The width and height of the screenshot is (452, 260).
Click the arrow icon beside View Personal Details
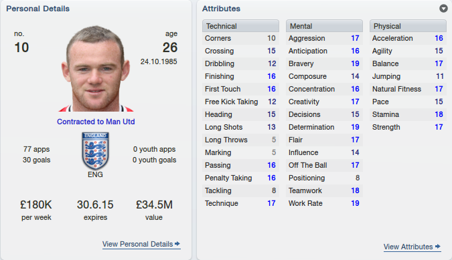(177, 244)
